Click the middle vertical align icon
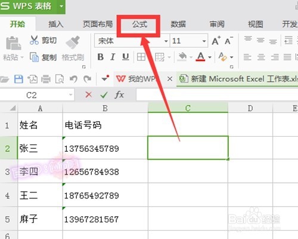This screenshot has width=298, height=239. (x=260, y=40)
